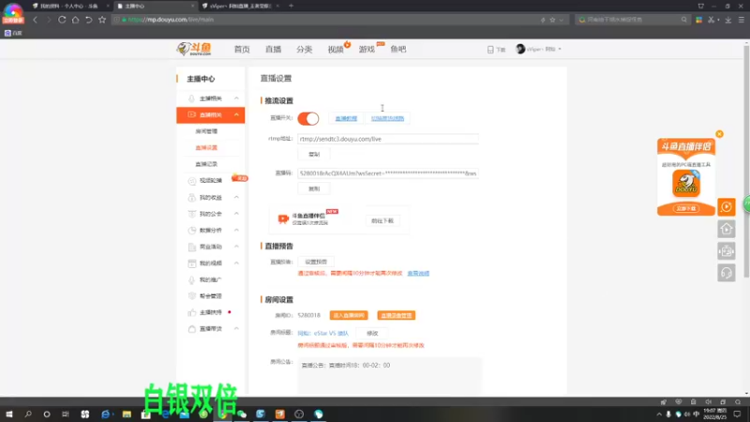Click the browser undo-close arrow icon
The image size is (750, 422).
coord(88,20)
